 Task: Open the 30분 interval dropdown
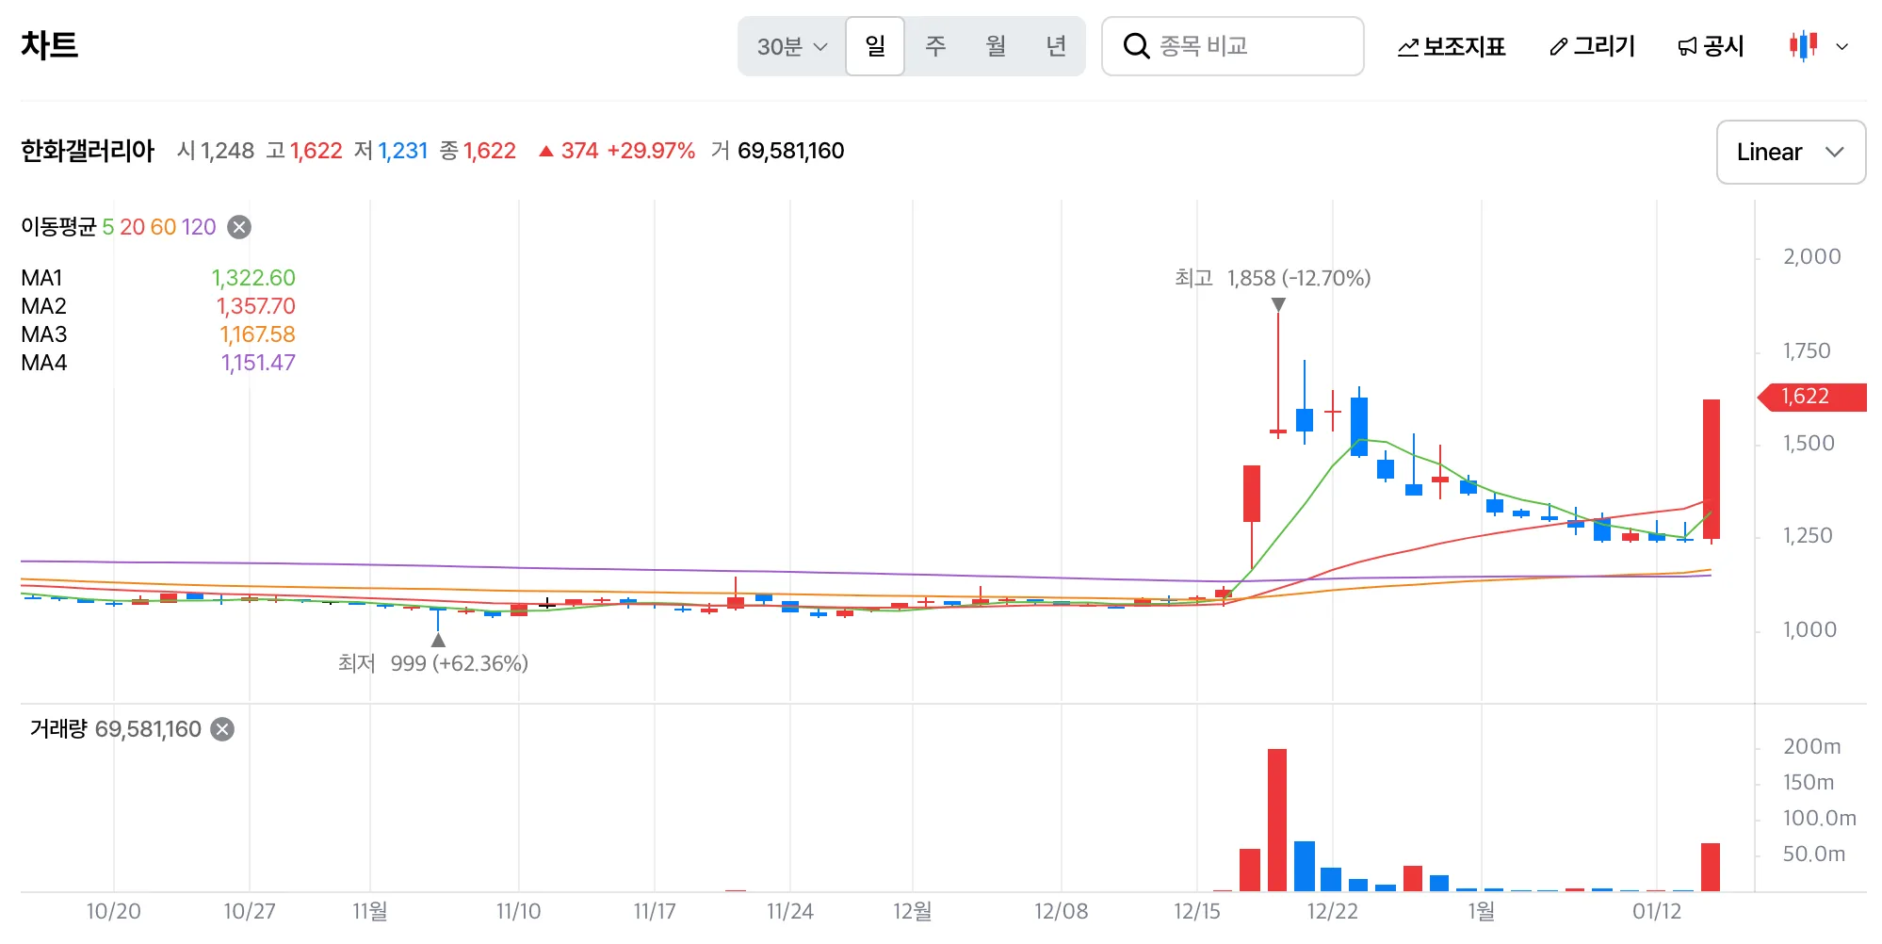pos(789,45)
